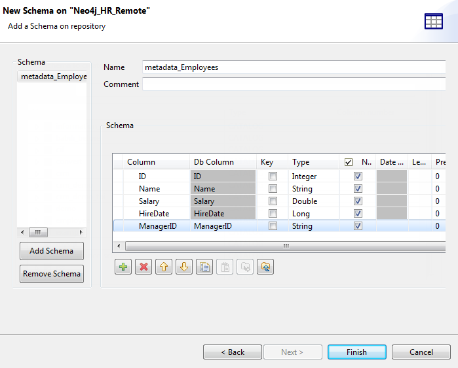Image resolution: width=458 pixels, height=368 pixels.
Task: Open the Type cell for ManagerID
Action: (x=313, y=226)
